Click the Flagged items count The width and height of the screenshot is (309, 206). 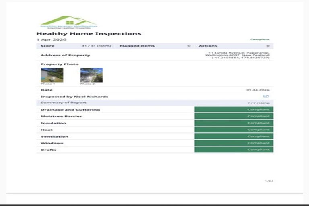pyautogui.click(x=189, y=46)
